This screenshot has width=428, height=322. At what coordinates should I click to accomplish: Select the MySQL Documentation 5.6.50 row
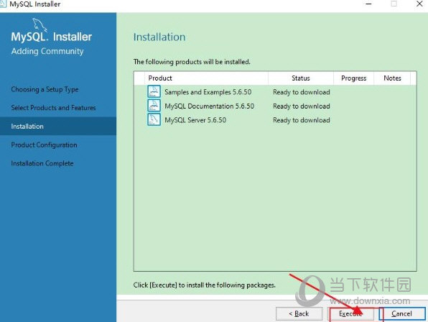(x=275, y=106)
